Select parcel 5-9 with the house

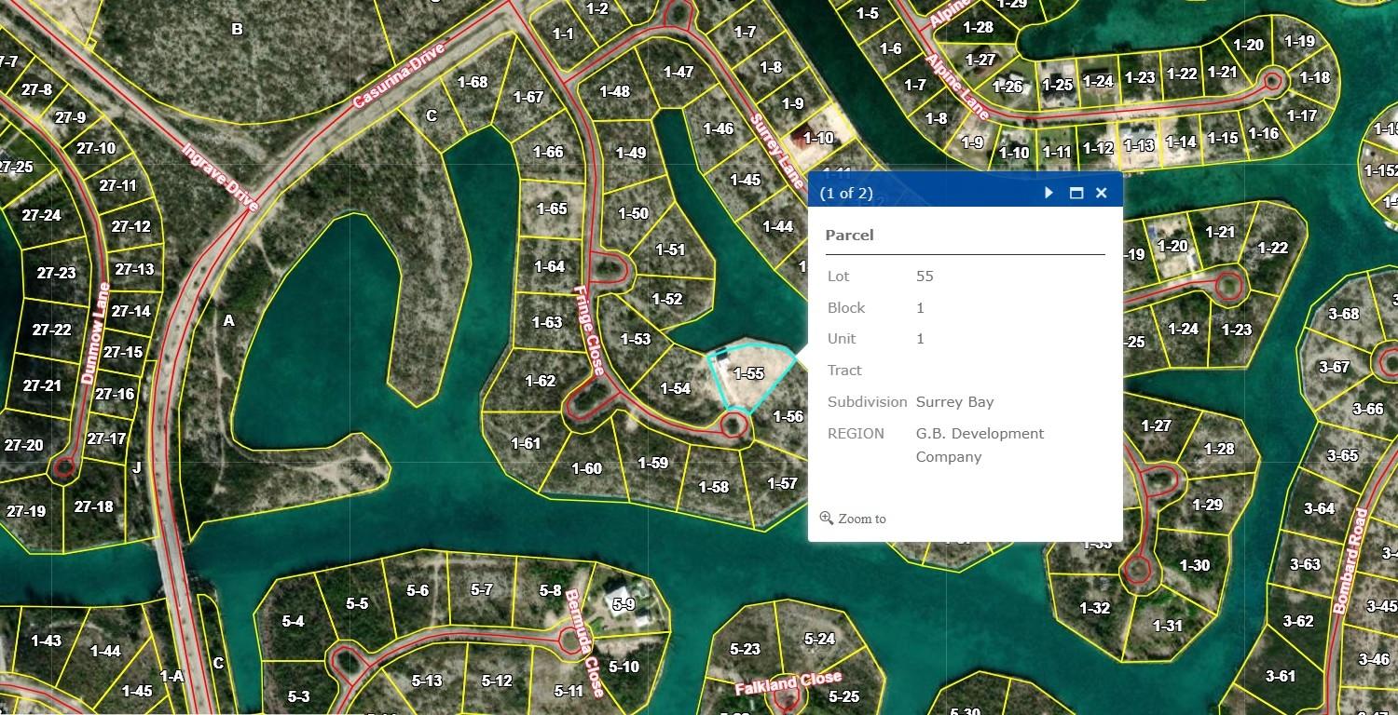click(x=624, y=604)
